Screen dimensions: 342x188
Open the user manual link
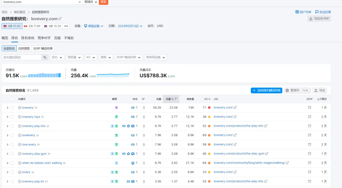[303, 12]
